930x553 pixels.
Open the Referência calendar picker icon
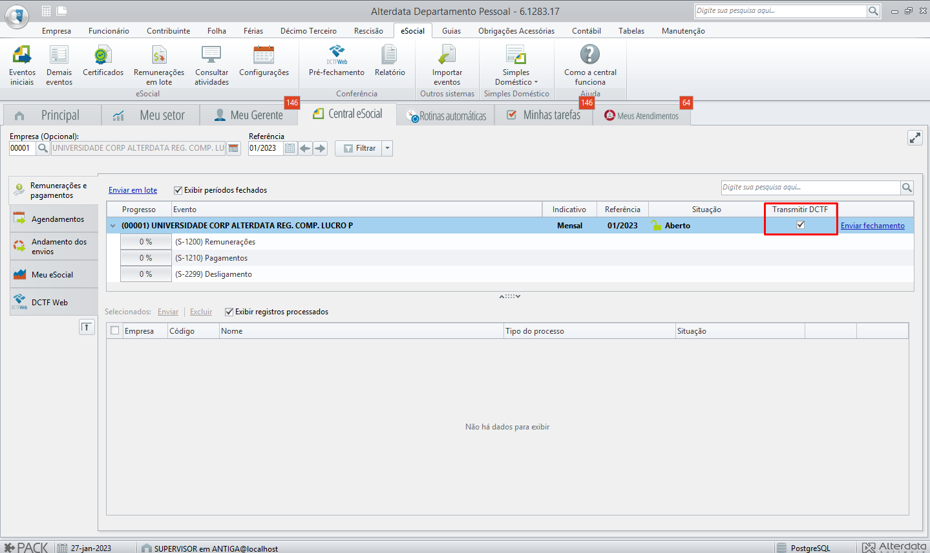pos(290,148)
